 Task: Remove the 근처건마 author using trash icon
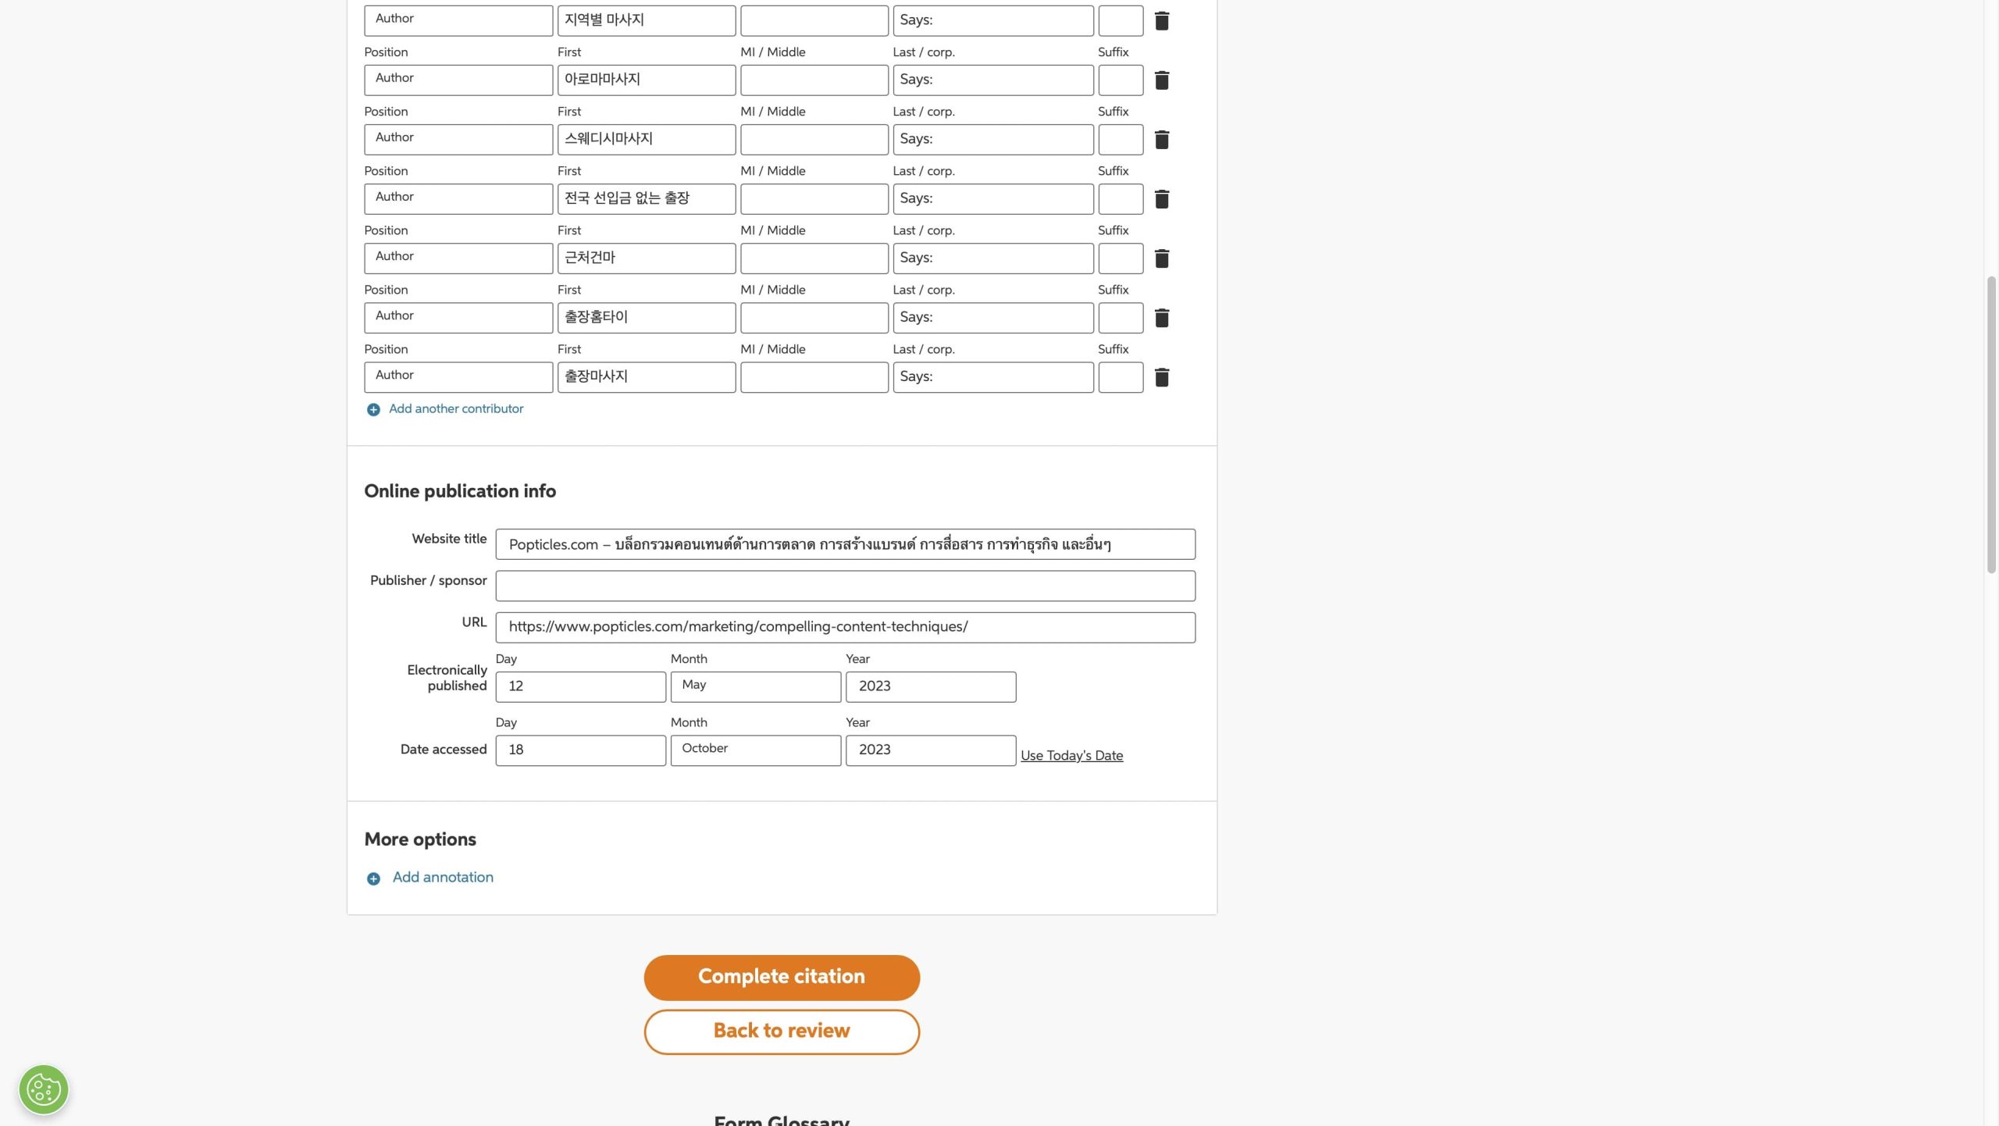(x=1161, y=258)
